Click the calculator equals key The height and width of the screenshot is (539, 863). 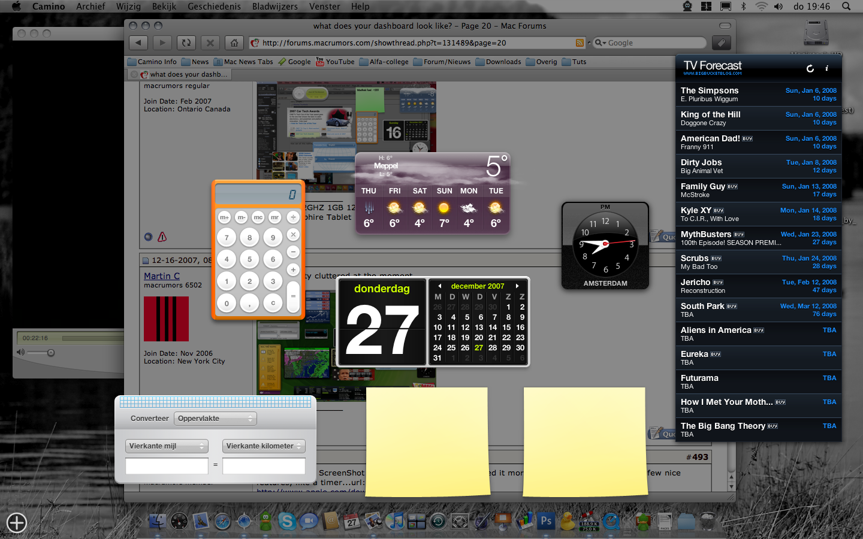coord(293,296)
